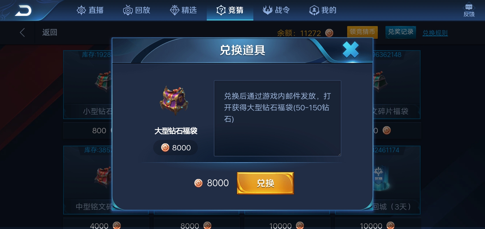
Task: Open the 兑换规则 link
Action: pos(435,33)
